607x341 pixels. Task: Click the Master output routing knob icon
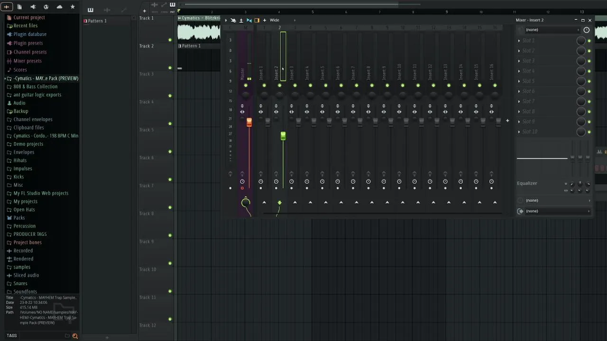tap(246, 203)
